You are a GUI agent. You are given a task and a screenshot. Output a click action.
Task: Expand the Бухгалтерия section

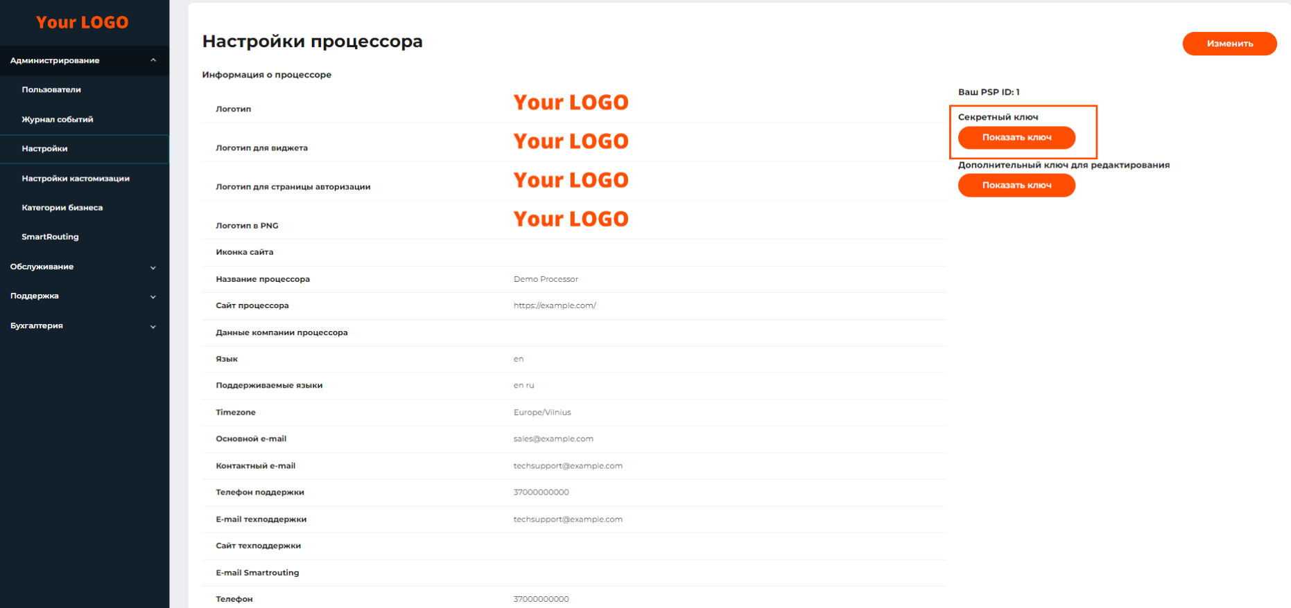(153, 326)
